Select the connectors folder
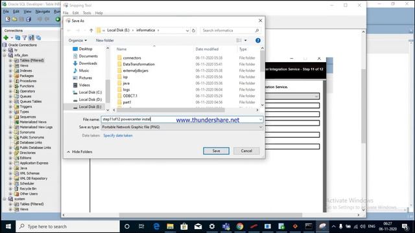The image size is (415, 233). 129,58
